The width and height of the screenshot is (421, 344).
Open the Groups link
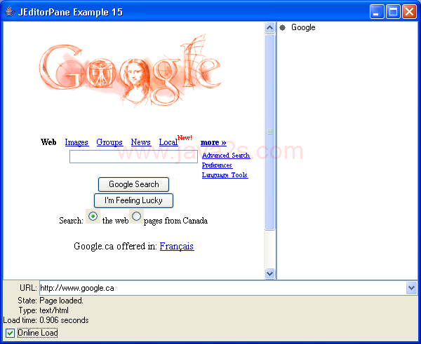(x=109, y=142)
